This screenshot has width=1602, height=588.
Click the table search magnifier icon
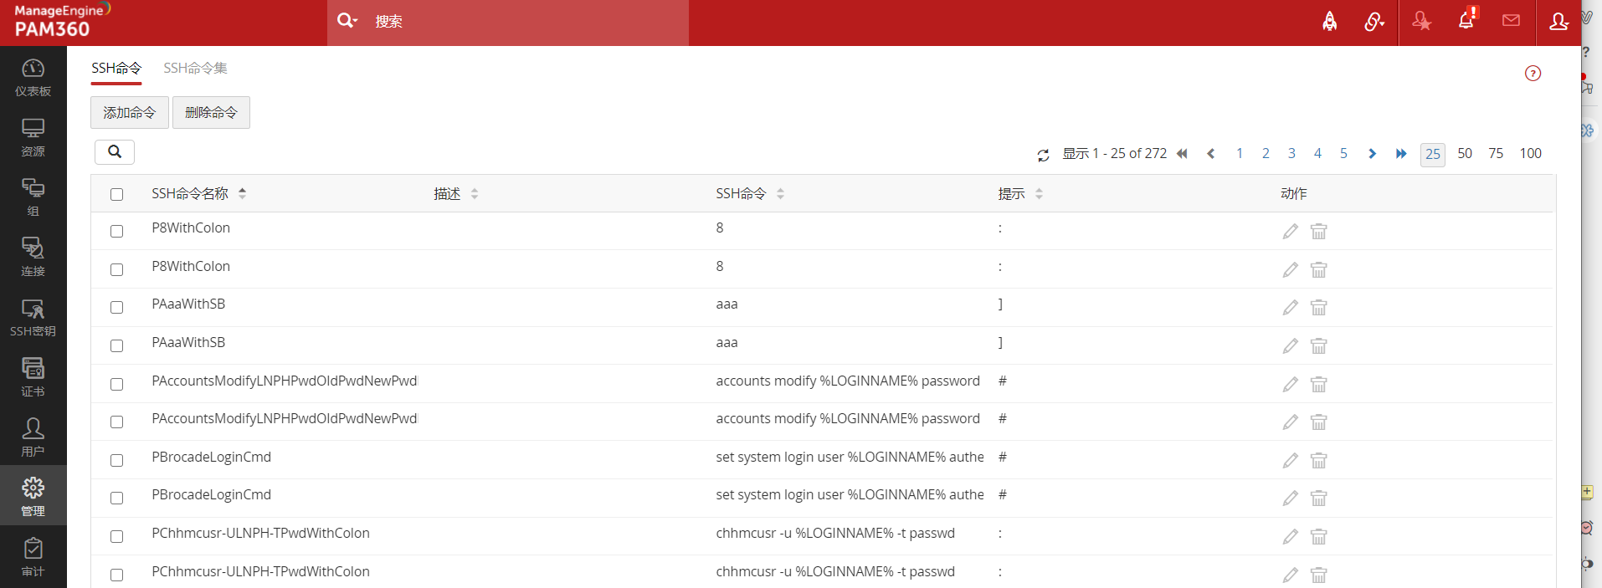point(115,151)
